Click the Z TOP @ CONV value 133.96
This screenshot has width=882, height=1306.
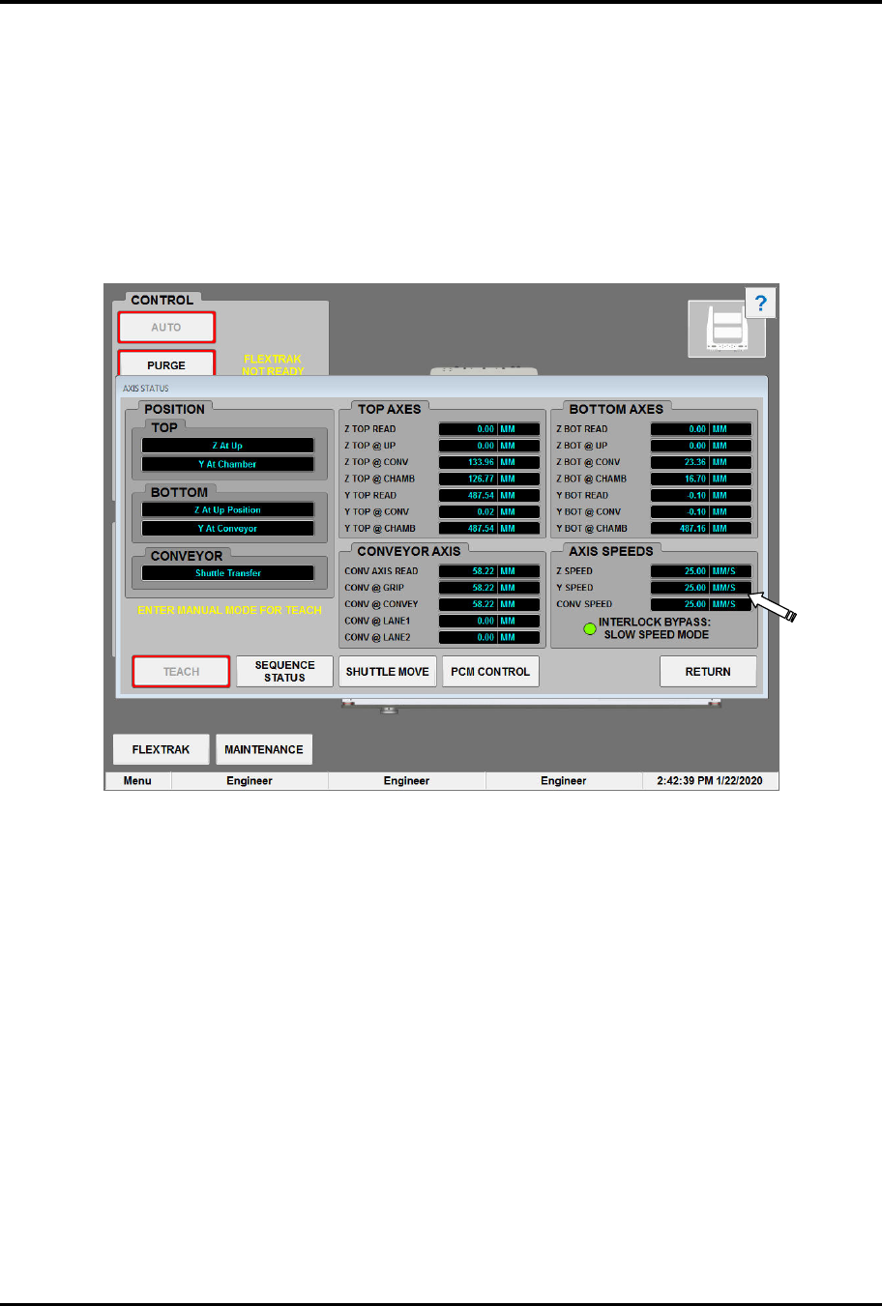click(489, 462)
